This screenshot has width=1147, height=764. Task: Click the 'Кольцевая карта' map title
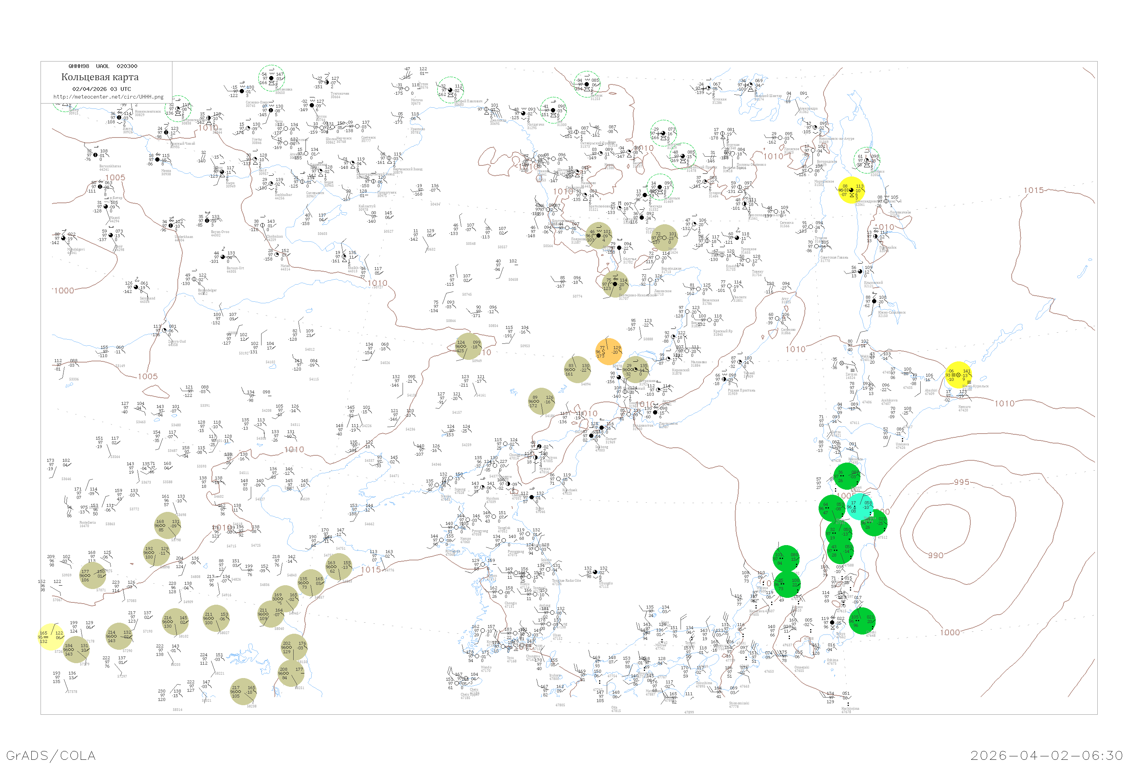pos(100,77)
